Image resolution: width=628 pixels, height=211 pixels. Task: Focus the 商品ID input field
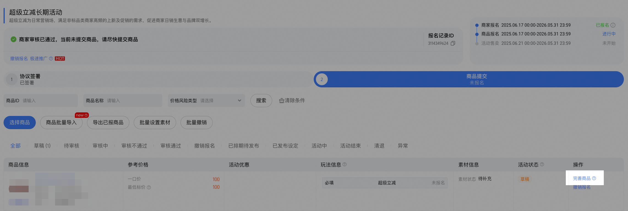click(41, 101)
